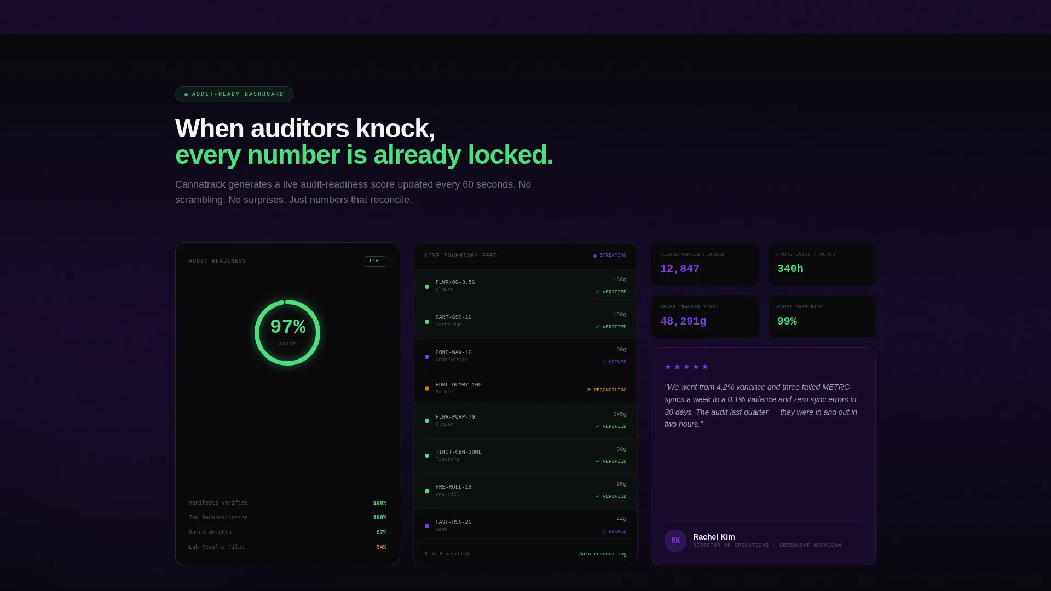Click green status dot for TINCT-CBN-30ML
The height and width of the screenshot is (591, 1051).
[427, 456]
